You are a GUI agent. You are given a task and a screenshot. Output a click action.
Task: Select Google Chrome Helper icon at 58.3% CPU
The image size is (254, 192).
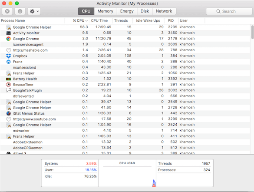pos(8,27)
